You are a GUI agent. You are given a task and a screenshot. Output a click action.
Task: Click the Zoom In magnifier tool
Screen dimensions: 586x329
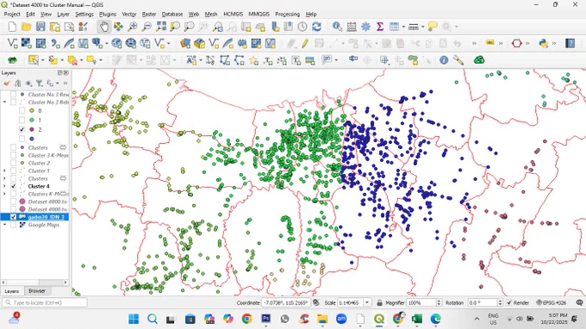pos(133,27)
